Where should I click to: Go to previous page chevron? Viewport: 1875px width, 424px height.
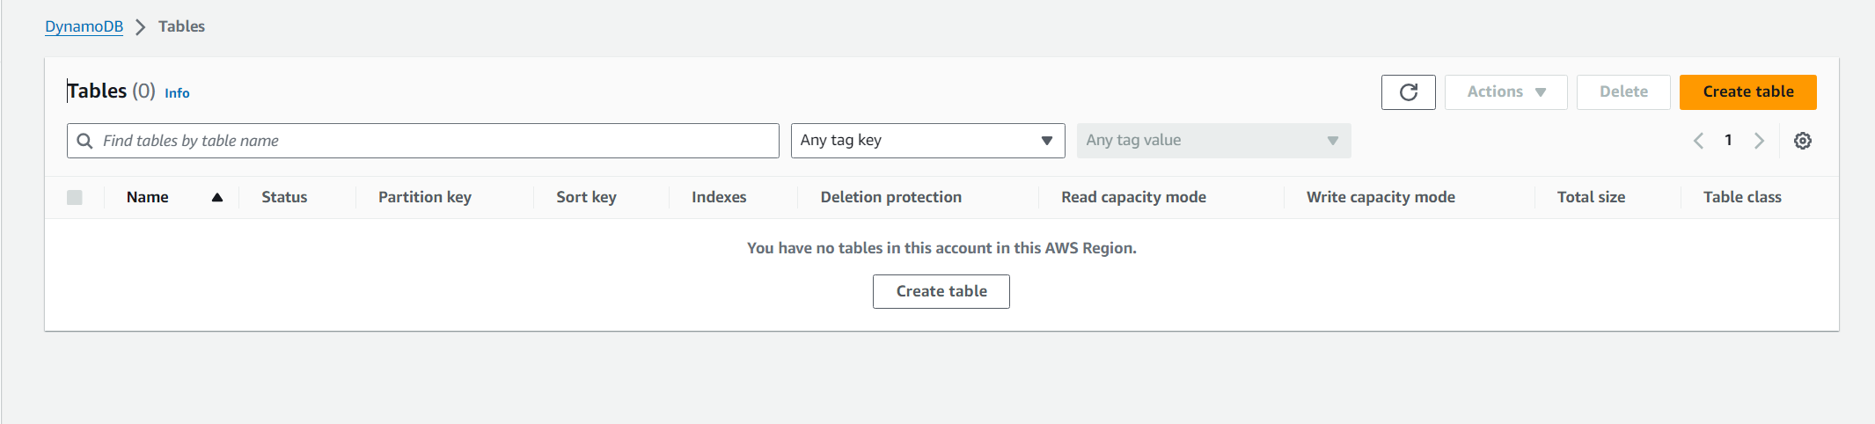1698,141
